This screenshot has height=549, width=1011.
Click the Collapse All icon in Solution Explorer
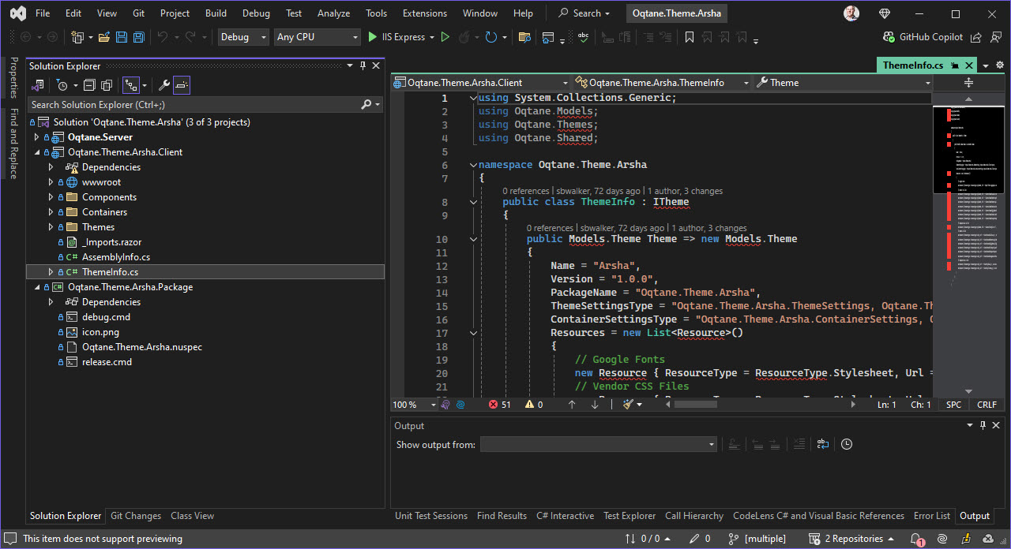click(x=89, y=84)
